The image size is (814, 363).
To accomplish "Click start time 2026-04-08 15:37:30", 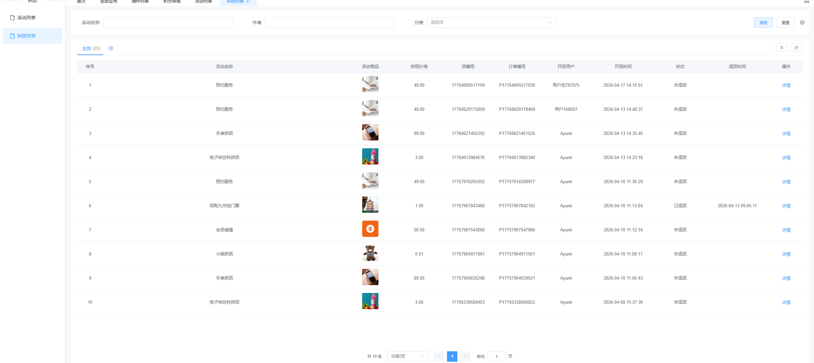I will pyautogui.click(x=623, y=302).
